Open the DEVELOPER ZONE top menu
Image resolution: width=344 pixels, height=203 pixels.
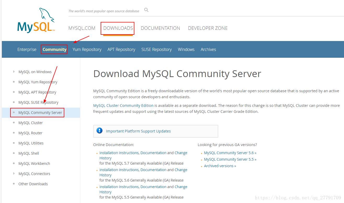[x=208, y=28]
